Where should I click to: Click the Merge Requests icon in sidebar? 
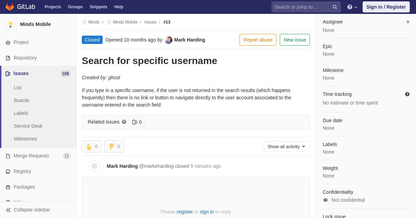click(x=8, y=156)
